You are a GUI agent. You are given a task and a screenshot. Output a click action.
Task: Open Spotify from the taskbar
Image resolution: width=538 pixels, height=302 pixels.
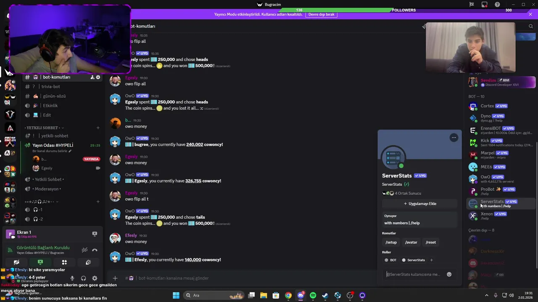pyautogui.click(x=313, y=295)
